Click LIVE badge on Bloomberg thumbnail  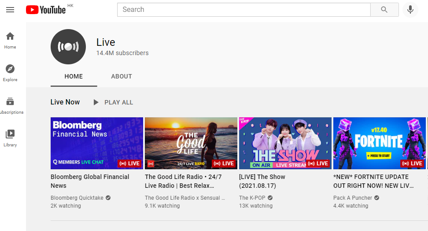tap(129, 164)
